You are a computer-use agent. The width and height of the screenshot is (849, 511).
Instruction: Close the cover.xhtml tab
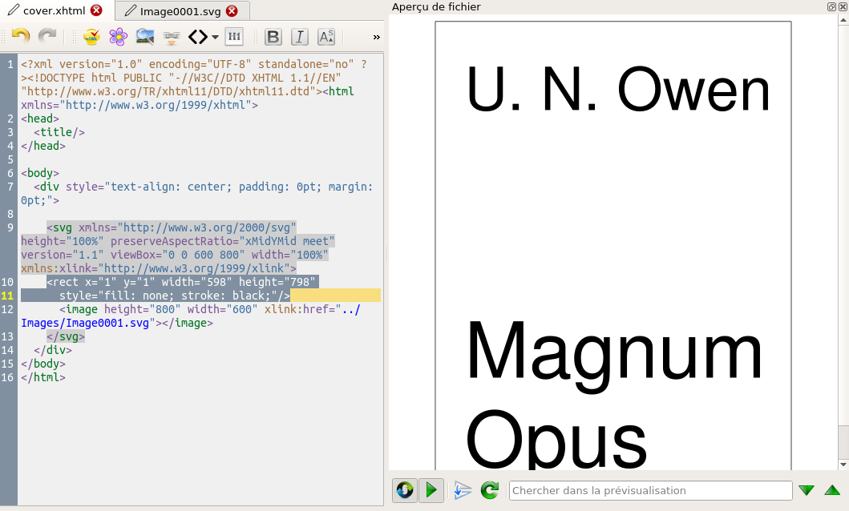tap(96, 10)
